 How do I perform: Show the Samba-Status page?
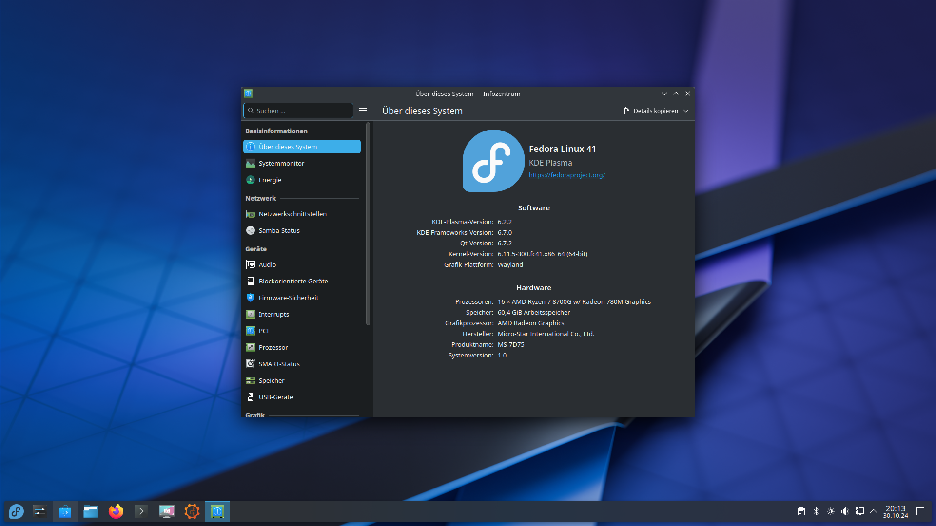coord(302,230)
